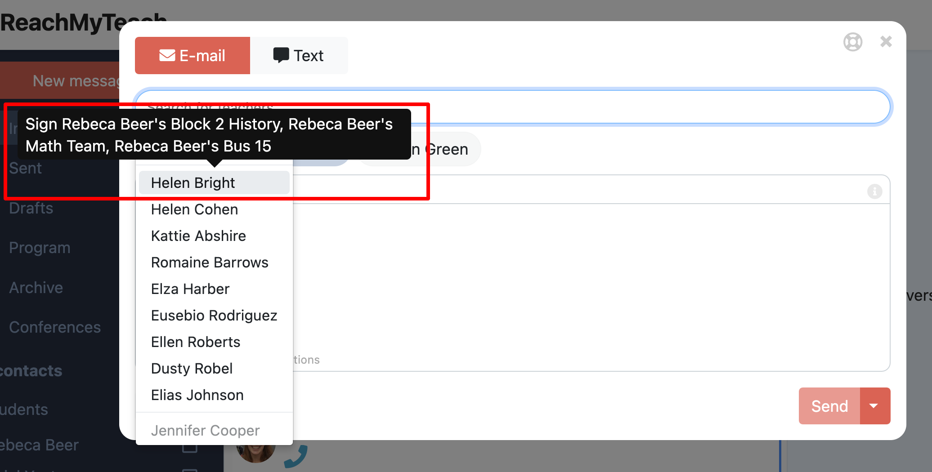Open the Archive folder
932x472 pixels.
tap(36, 288)
